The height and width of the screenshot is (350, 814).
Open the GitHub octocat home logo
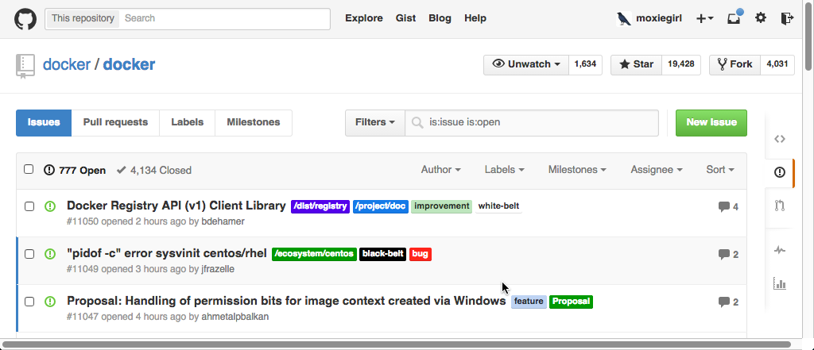click(x=25, y=19)
